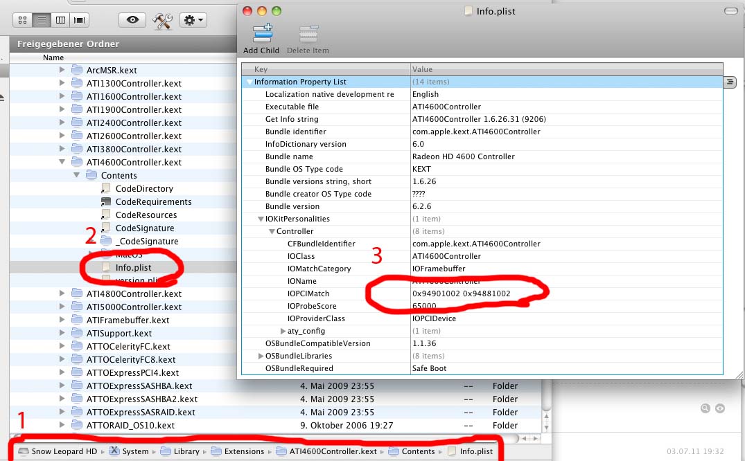Expand the aty_config entry
Screen dimensions: 745x461
point(283,331)
